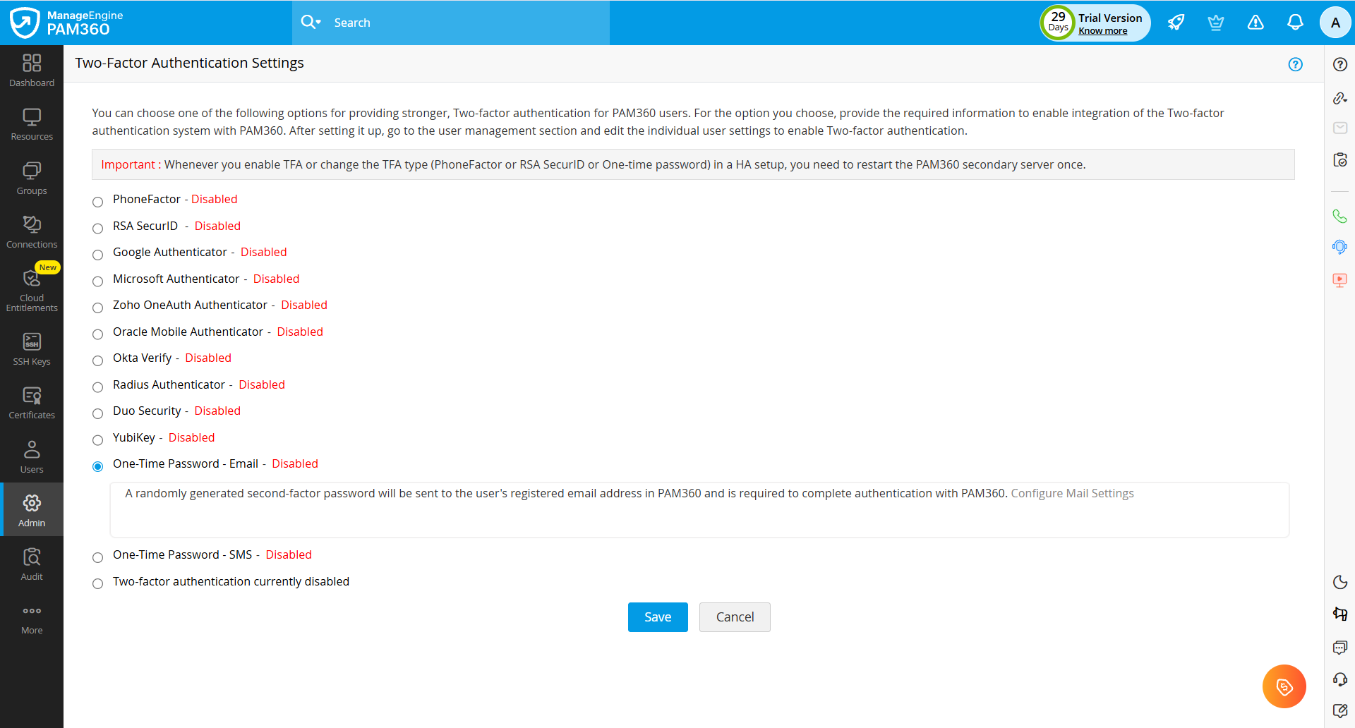Click the crown icon in header

[1215, 23]
